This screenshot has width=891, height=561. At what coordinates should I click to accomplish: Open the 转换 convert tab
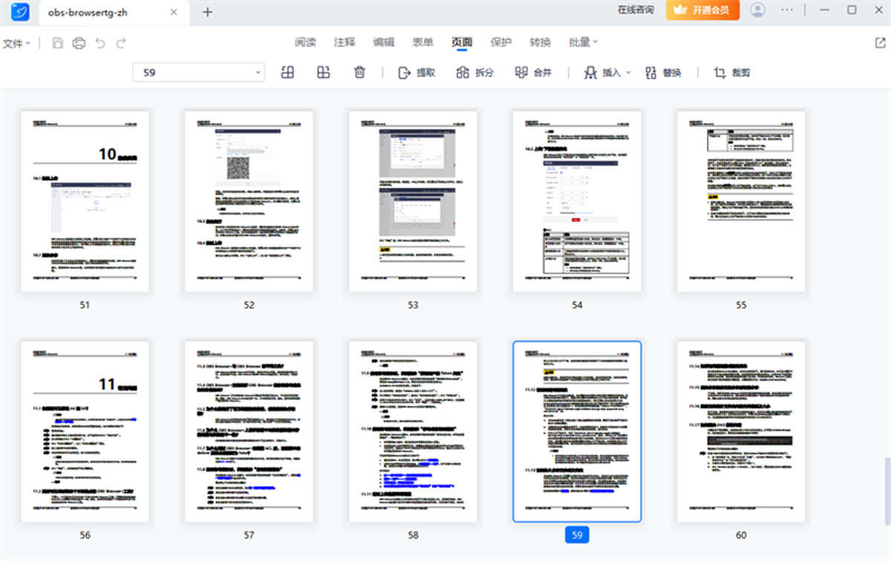[x=540, y=42]
